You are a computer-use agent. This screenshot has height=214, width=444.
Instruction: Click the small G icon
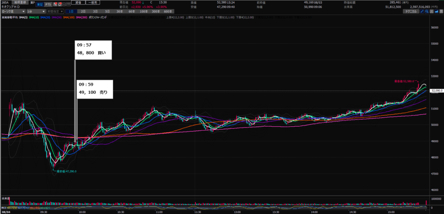tap(64, 4)
